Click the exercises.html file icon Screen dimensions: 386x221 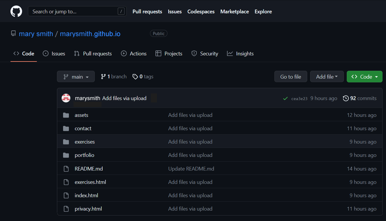(66, 182)
